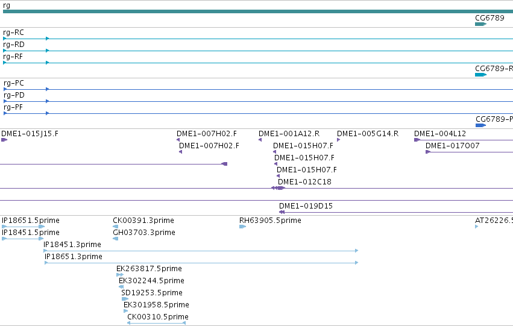Click the CK00391.3prime arrow glyph
This screenshot has height=326, width=513.
point(115,227)
